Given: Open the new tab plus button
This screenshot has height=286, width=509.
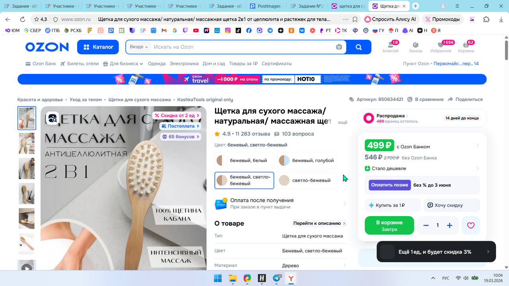Looking at the screenshot, I should (x=416, y=6).
